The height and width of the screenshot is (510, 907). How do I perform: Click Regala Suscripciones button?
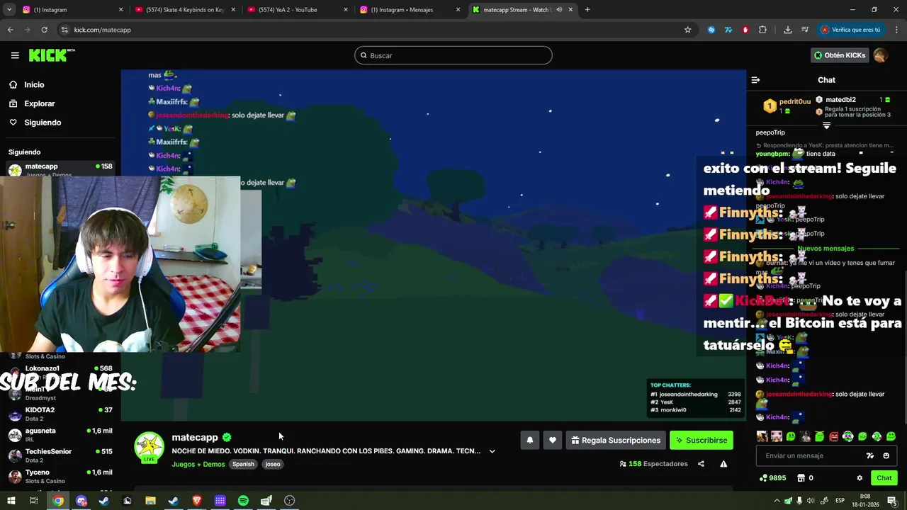coord(616,440)
